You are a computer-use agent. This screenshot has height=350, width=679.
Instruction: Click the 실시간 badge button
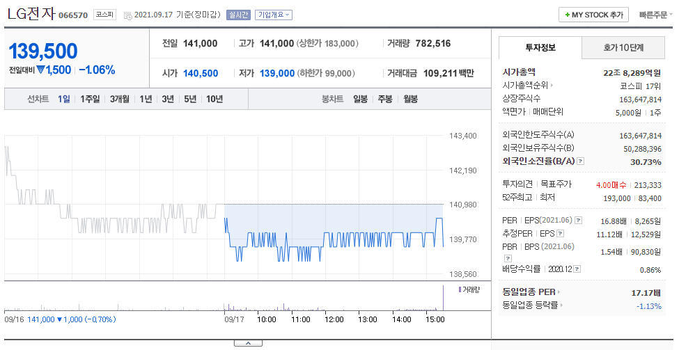(x=238, y=15)
